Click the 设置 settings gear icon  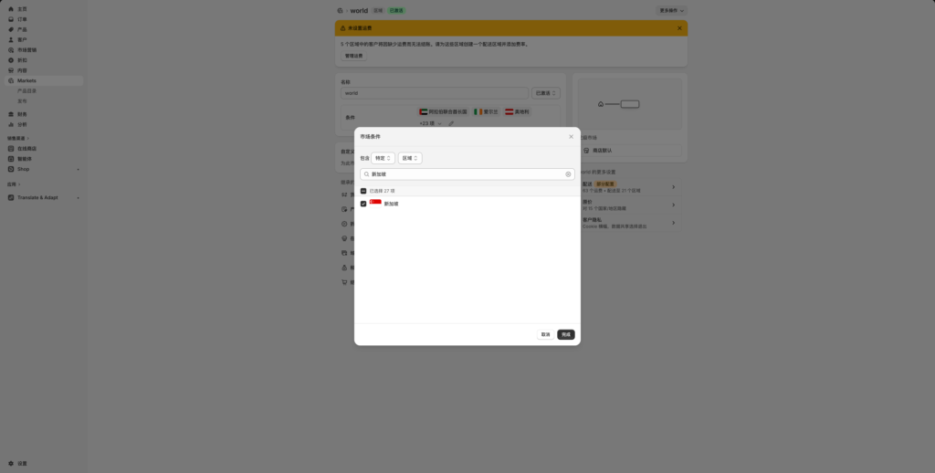[x=11, y=464]
